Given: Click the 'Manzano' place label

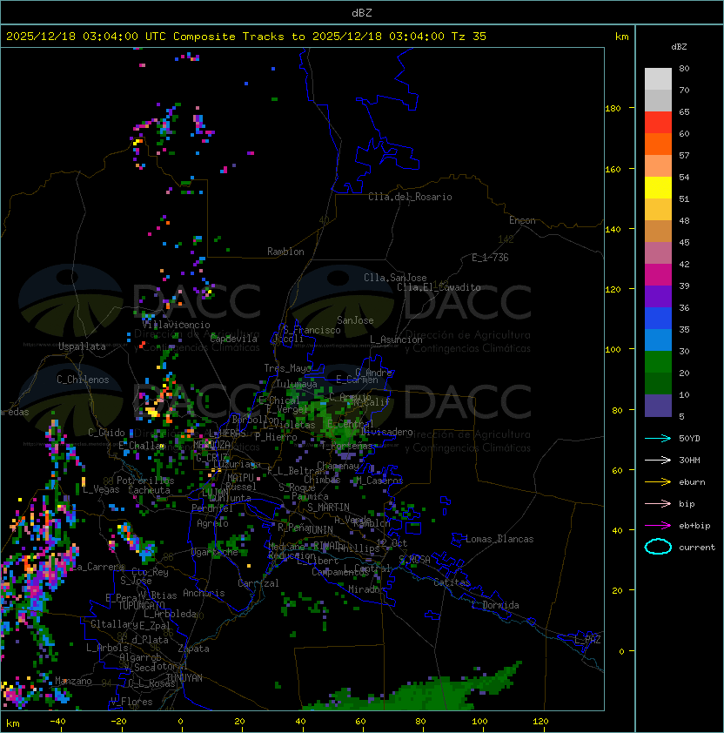Looking at the screenshot, I should (73, 681).
